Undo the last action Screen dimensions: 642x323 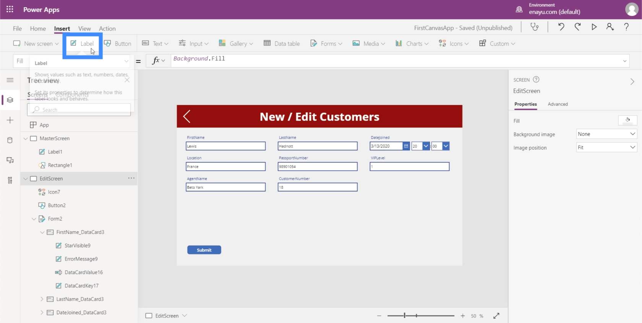click(x=561, y=27)
